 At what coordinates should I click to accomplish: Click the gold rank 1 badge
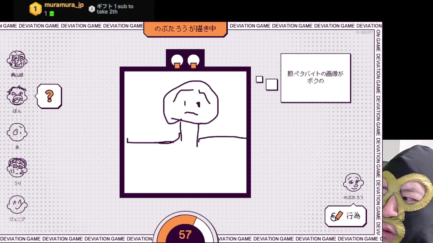point(35,9)
